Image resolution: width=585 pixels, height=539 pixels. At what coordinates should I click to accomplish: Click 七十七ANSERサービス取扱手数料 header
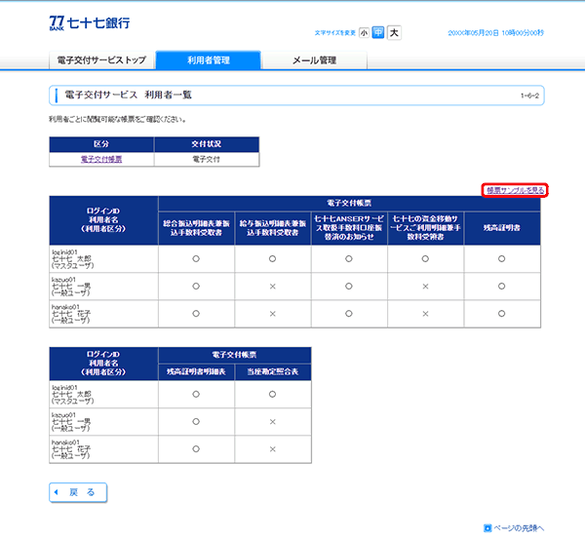[x=349, y=228]
